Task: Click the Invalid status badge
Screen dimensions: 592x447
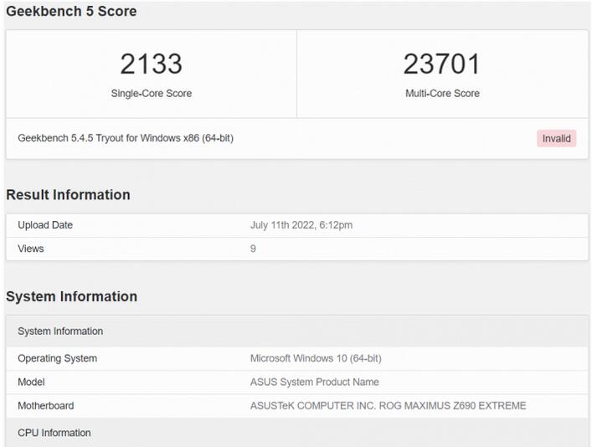Action: coord(556,139)
